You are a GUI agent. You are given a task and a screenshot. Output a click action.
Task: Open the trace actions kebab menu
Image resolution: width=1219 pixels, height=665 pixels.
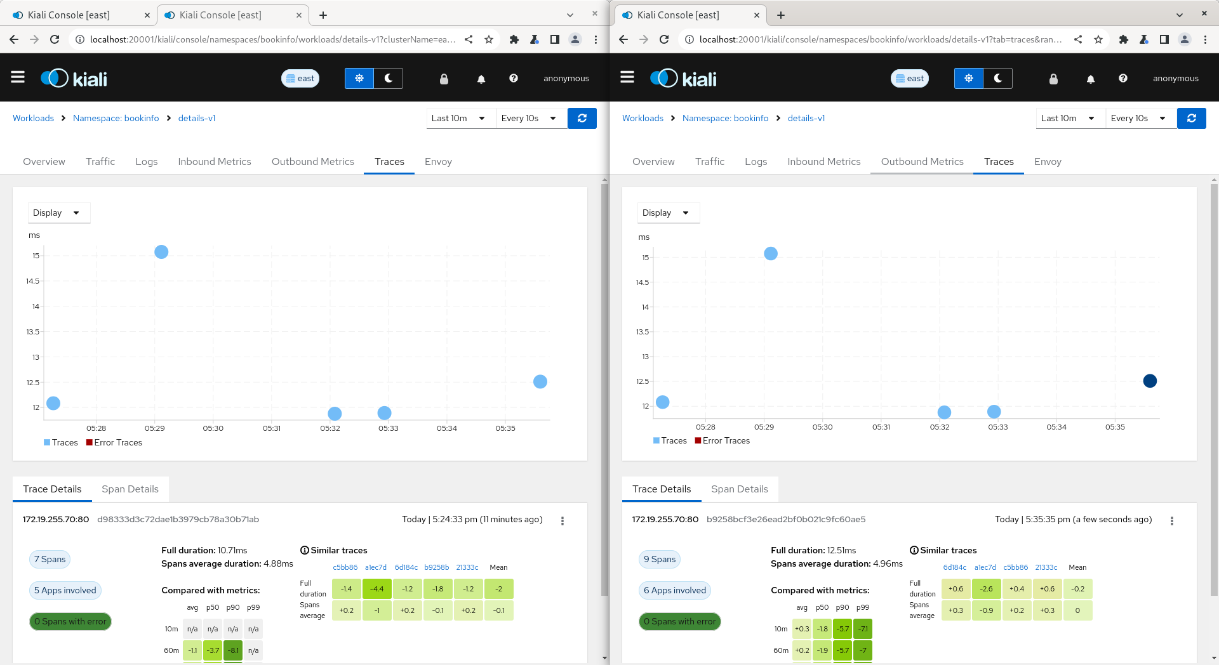pos(562,520)
